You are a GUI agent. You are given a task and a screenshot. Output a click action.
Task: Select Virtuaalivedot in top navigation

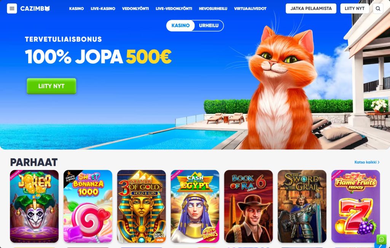tap(250, 8)
